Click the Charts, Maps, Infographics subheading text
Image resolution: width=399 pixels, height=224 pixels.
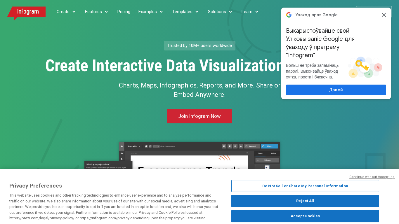(199, 90)
